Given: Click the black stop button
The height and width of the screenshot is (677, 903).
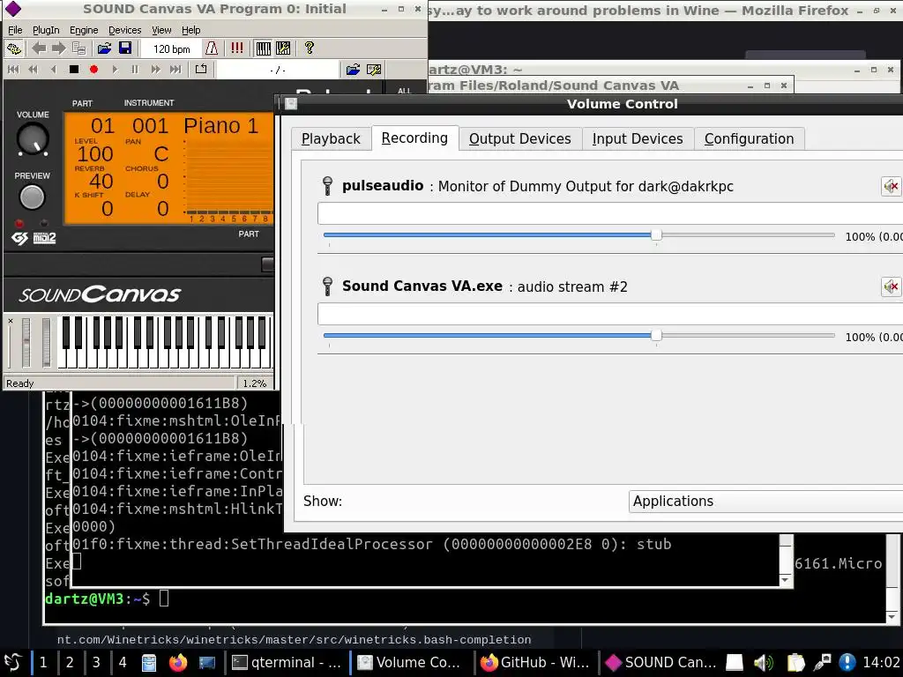Looking at the screenshot, I should [x=74, y=70].
